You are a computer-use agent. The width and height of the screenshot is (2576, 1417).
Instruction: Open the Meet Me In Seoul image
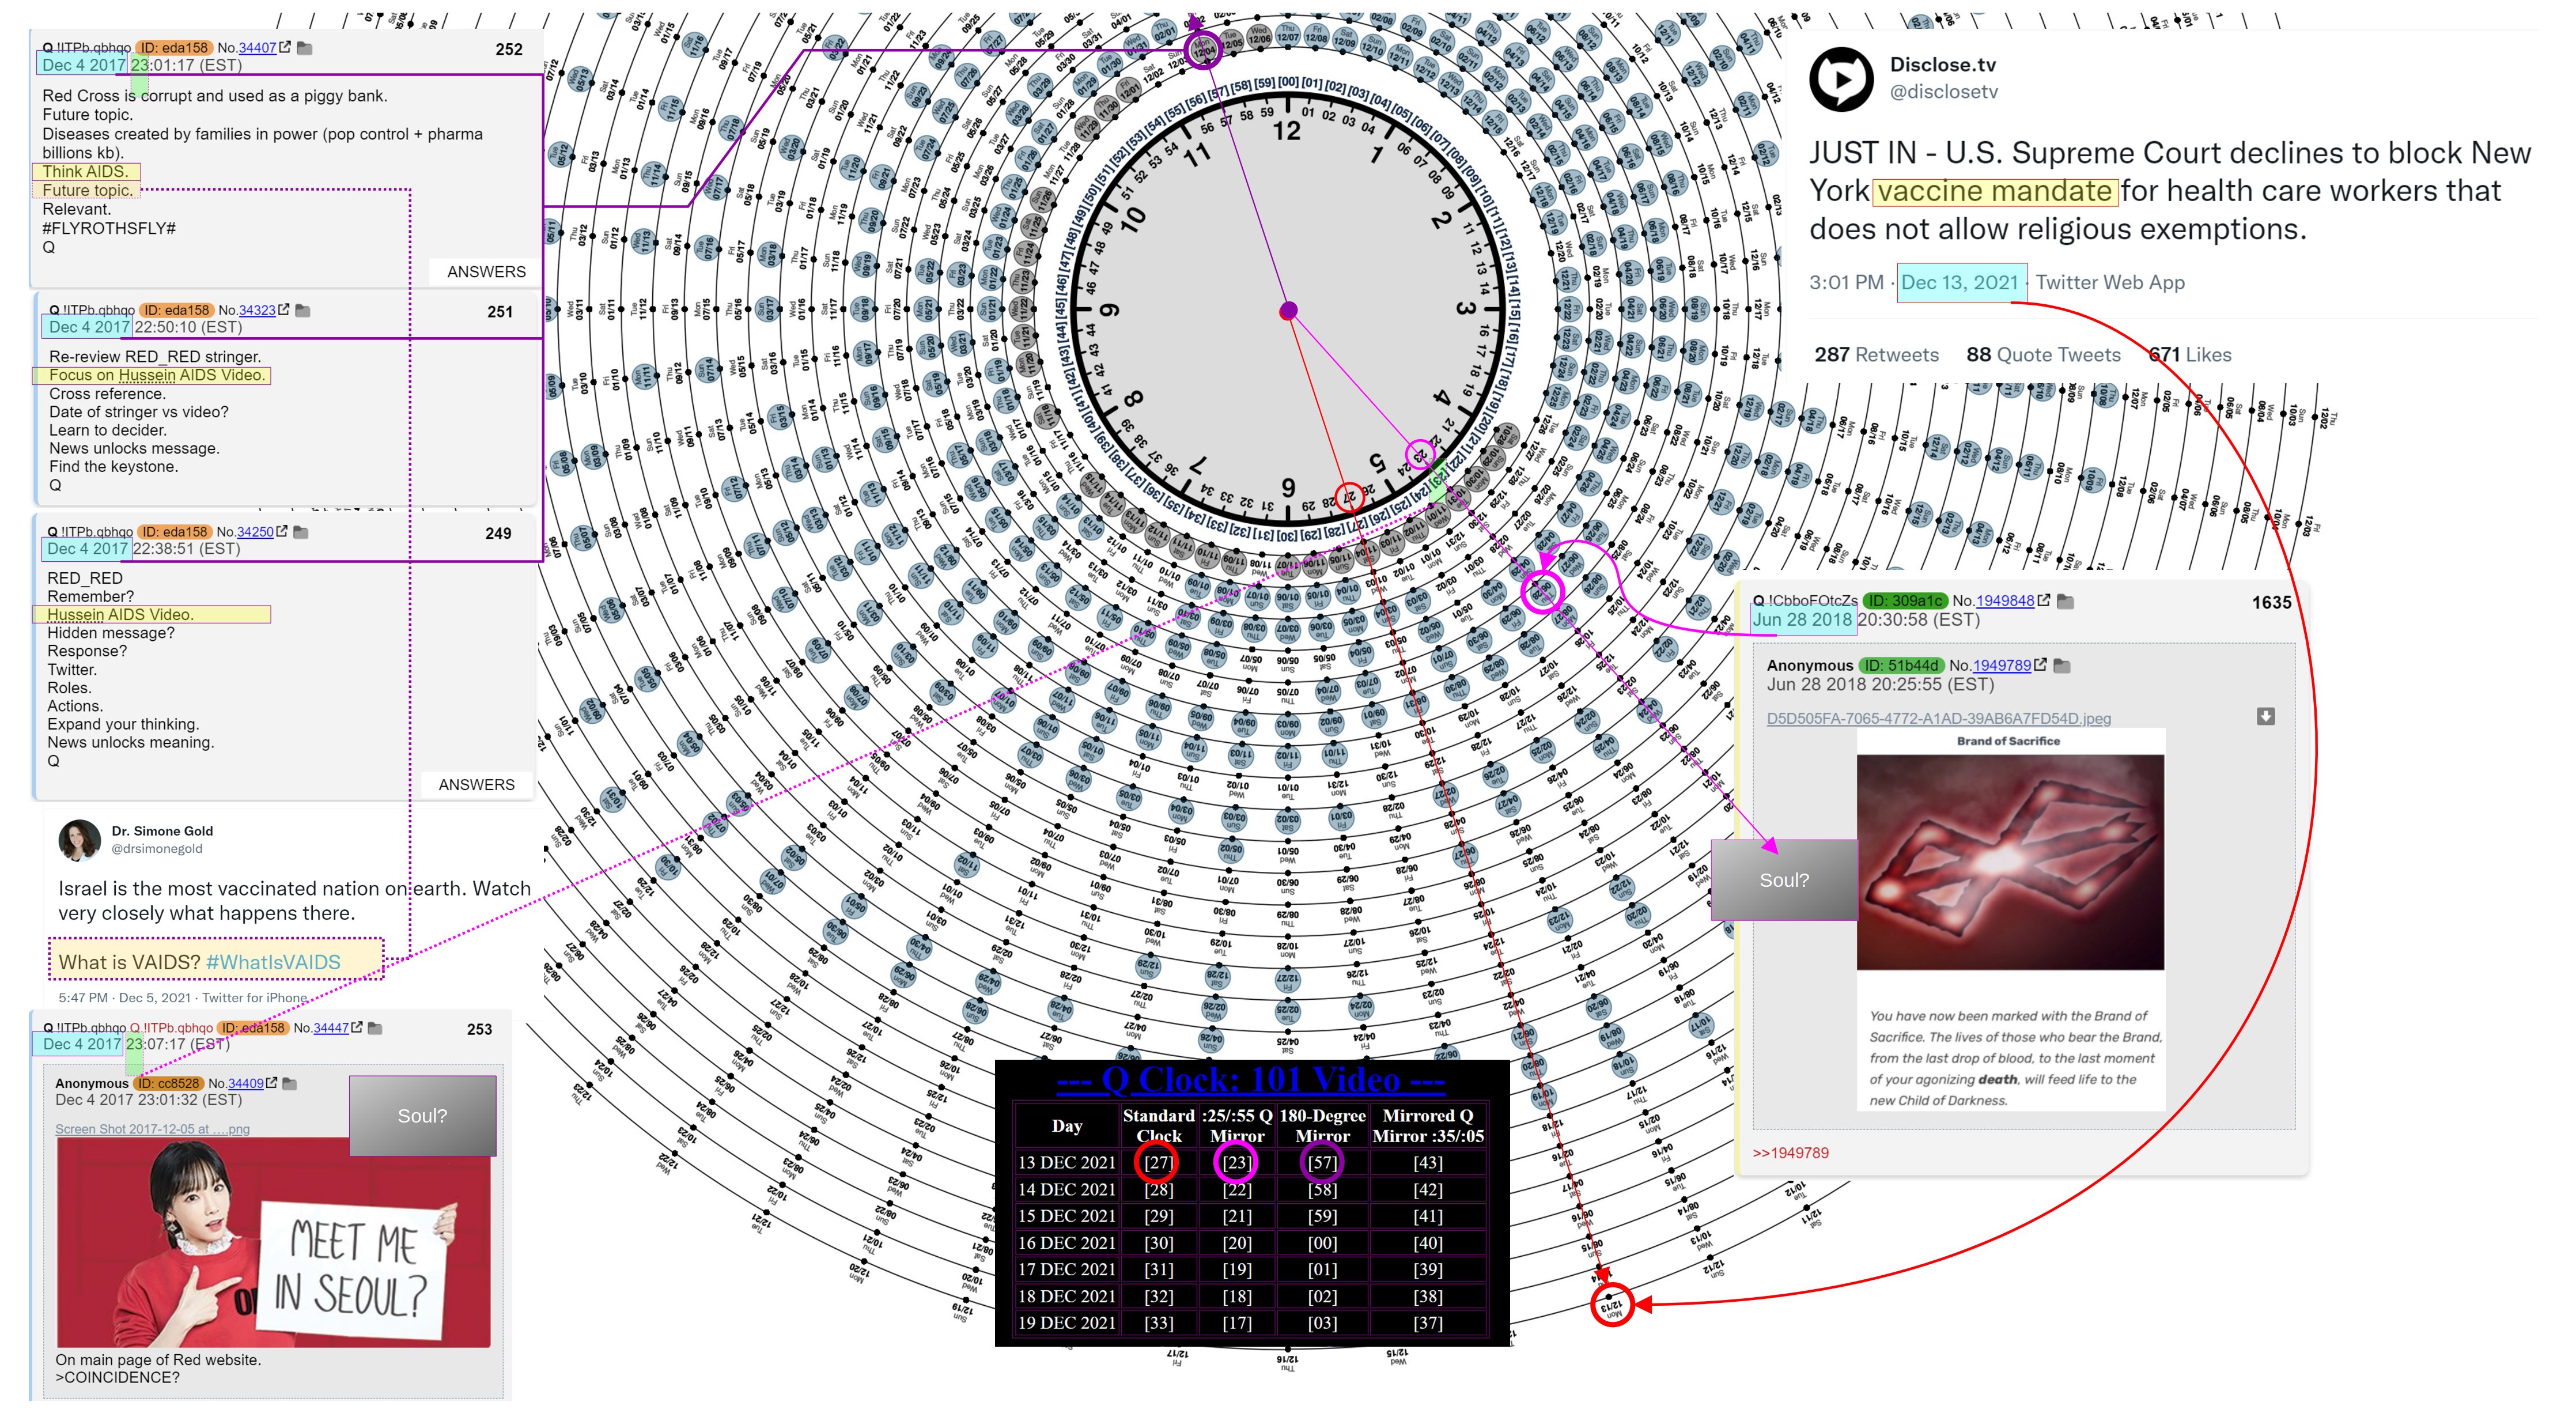pyautogui.click(x=273, y=1241)
